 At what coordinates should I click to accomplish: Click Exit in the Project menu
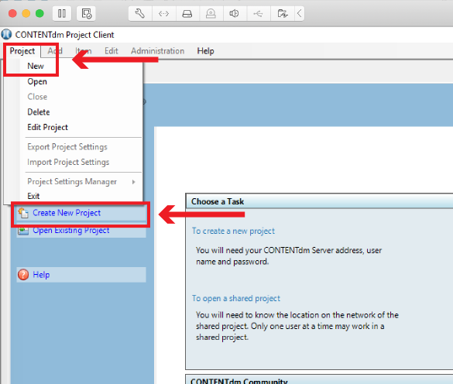tap(33, 196)
